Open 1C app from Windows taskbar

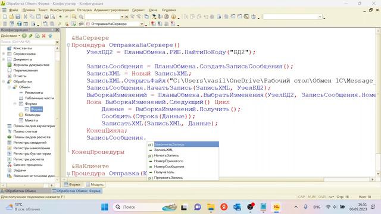[276, 207]
